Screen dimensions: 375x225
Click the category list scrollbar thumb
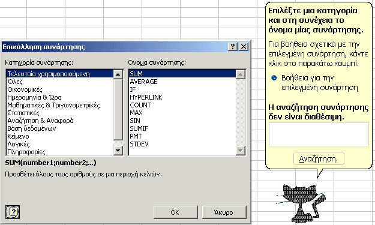118,110
